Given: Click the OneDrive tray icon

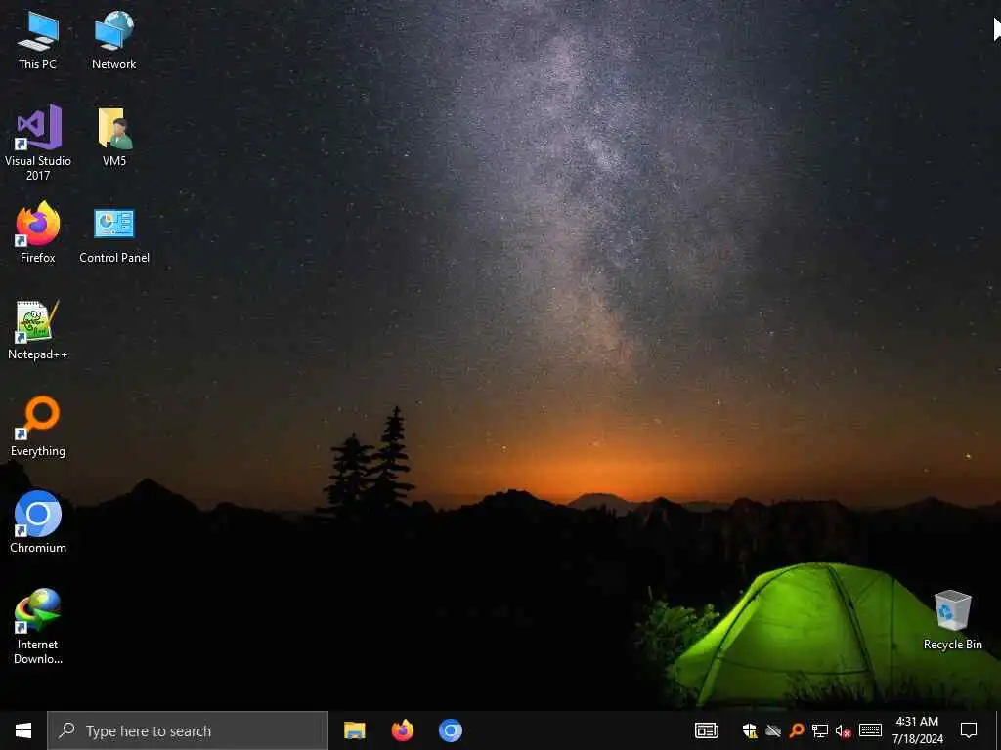Looking at the screenshot, I should [x=773, y=730].
